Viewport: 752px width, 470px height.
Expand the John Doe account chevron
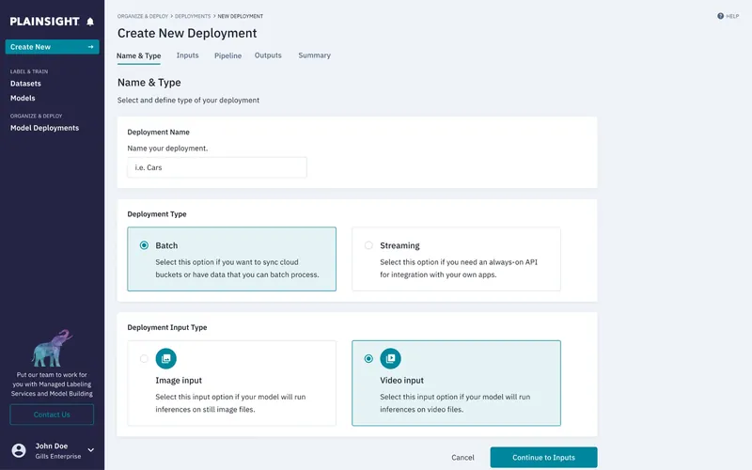(90, 450)
